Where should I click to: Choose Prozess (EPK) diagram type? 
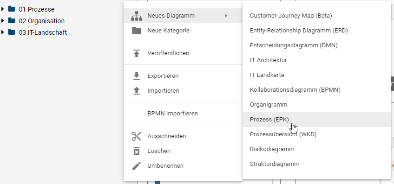pyautogui.click(x=316, y=119)
